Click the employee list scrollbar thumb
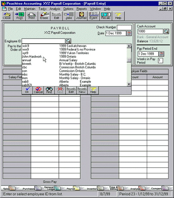This screenshot has height=198, width=174. click(129, 60)
